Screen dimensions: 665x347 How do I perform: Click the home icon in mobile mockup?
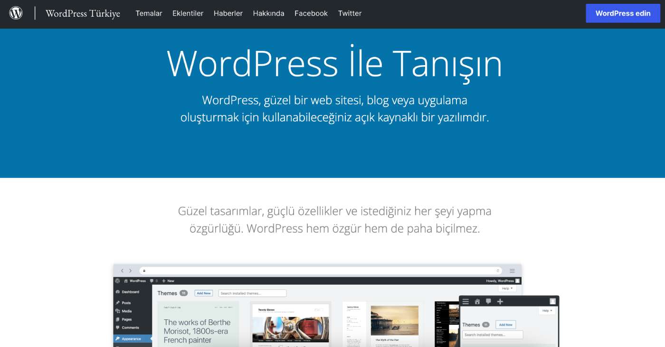click(x=477, y=301)
